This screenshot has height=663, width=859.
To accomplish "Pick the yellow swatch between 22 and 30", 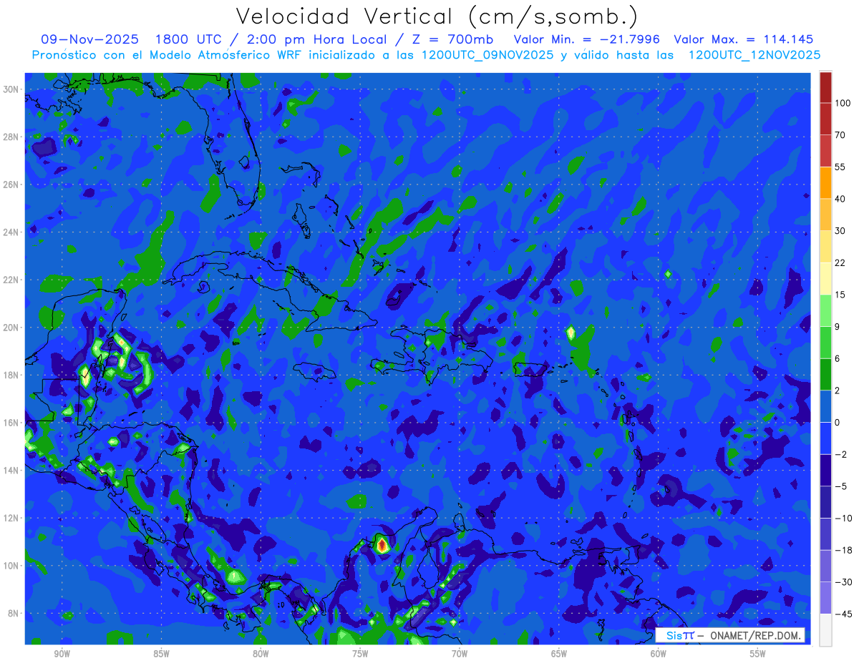I will pos(825,247).
